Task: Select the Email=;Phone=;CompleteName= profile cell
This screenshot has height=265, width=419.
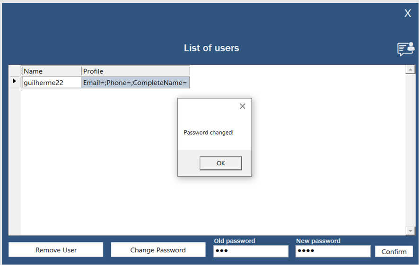Action: pyautogui.click(x=135, y=83)
